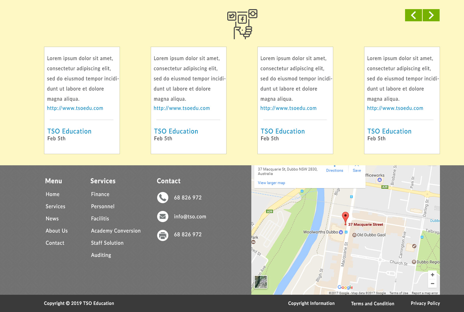464x312 pixels.
Task: Visit http://www.tsoedu.com in the first card
Action: 75,108
